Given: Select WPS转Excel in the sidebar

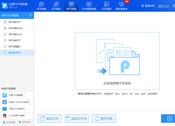Looking at the screenshot, I should click(17, 34).
